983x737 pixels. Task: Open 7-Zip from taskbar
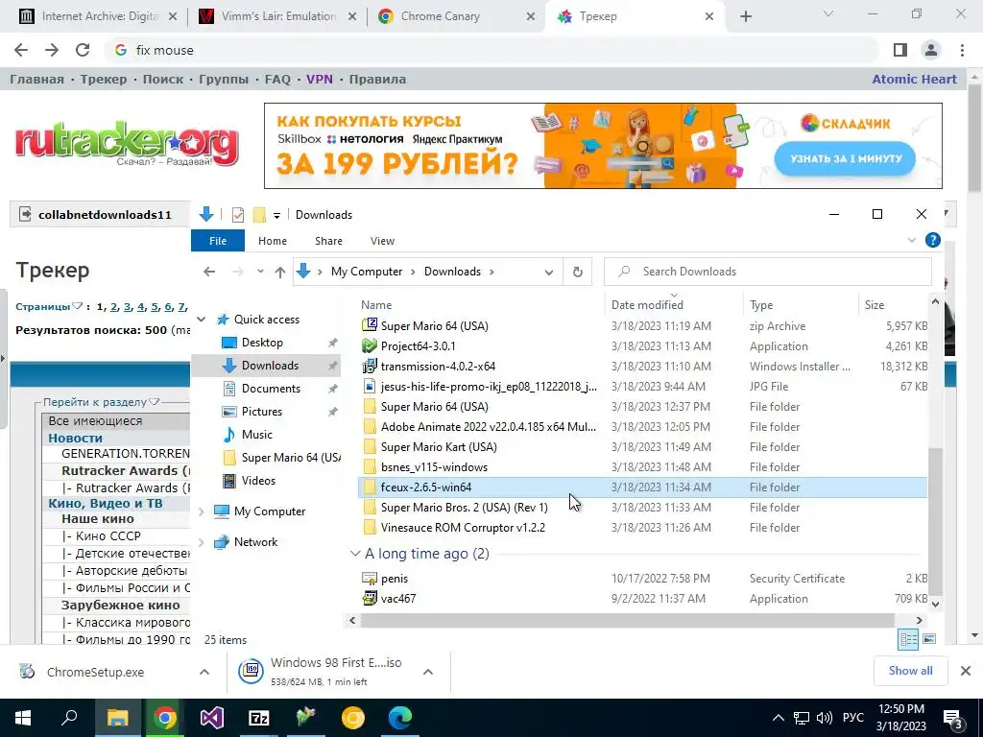pos(259,718)
